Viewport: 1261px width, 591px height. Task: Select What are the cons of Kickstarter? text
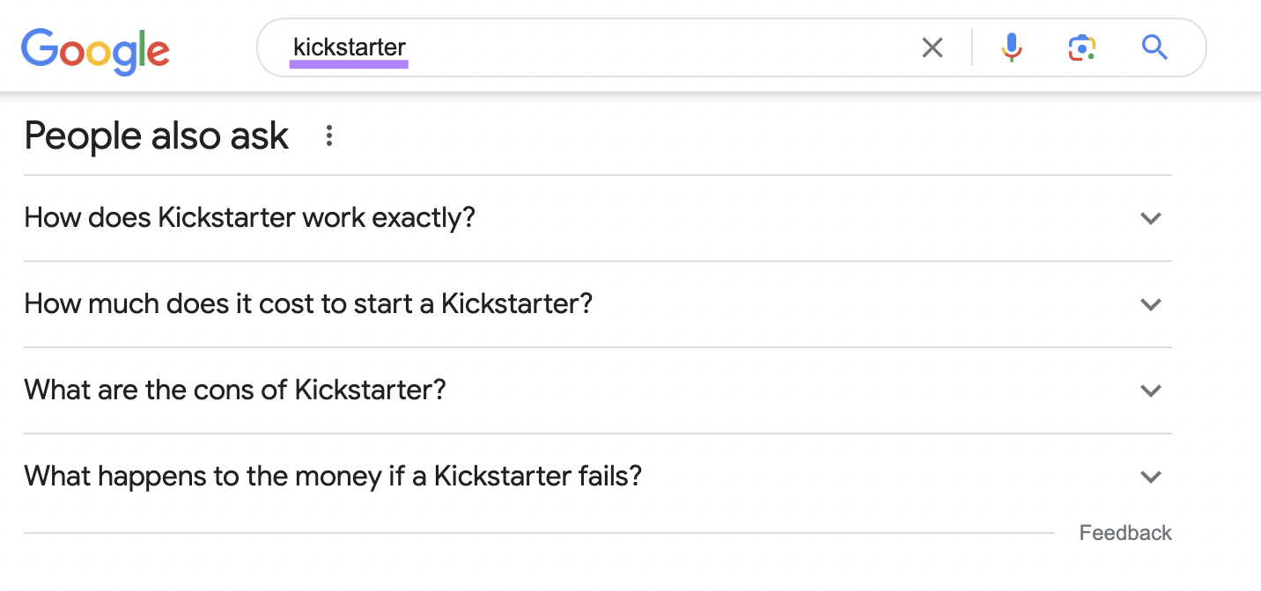pyautogui.click(x=235, y=390)
